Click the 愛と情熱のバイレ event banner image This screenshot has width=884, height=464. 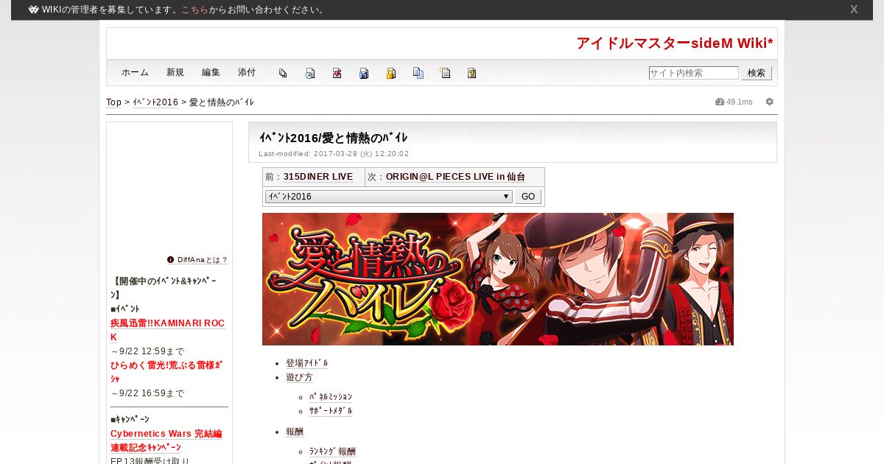[498, 279]
